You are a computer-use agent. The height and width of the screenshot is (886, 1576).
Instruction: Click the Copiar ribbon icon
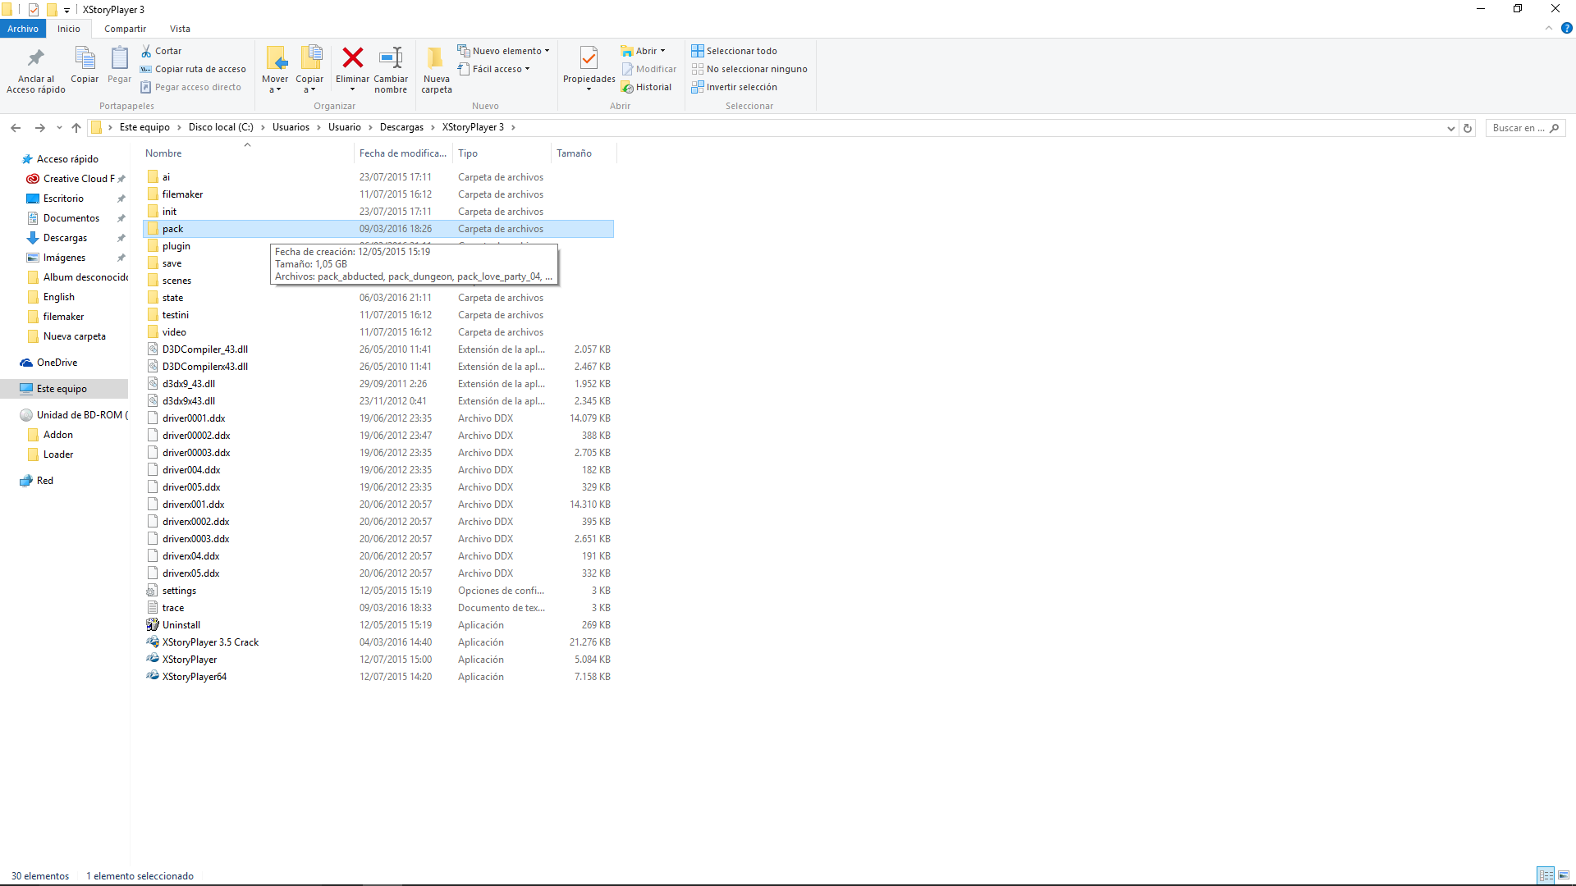85,58
